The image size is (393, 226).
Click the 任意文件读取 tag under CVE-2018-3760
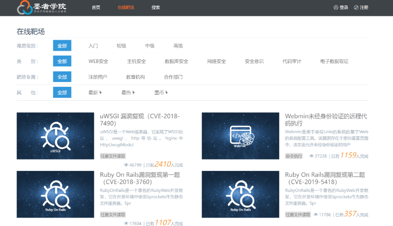pos(113,215)
